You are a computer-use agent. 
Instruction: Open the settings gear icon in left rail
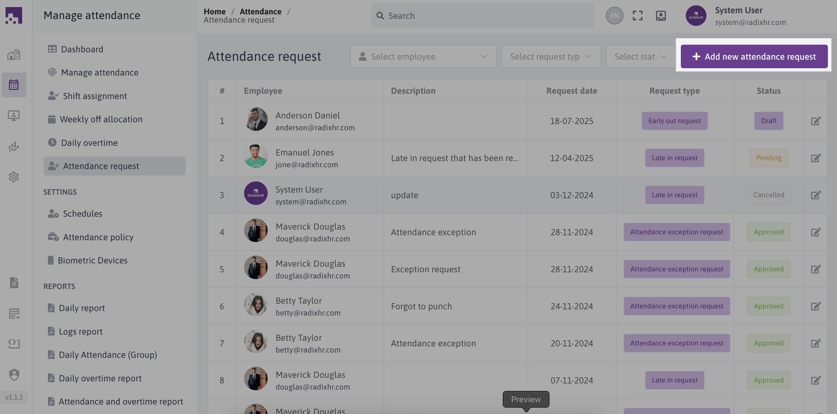[14, 177]
